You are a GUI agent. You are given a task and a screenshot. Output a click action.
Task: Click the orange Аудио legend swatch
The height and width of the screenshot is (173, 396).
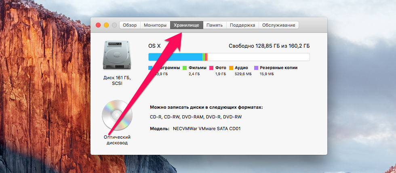point(231,68)
